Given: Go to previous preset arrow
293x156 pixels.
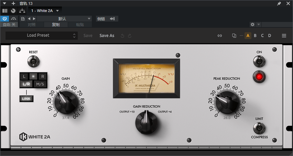Looking at the screenshot, I should pyautogui.click(x=29, y=19).
